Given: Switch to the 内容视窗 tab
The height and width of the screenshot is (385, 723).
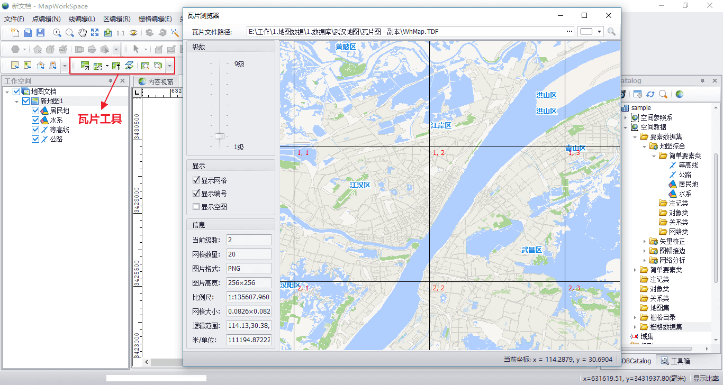Looking at the screenshot, I should click(x=156, y=82).
